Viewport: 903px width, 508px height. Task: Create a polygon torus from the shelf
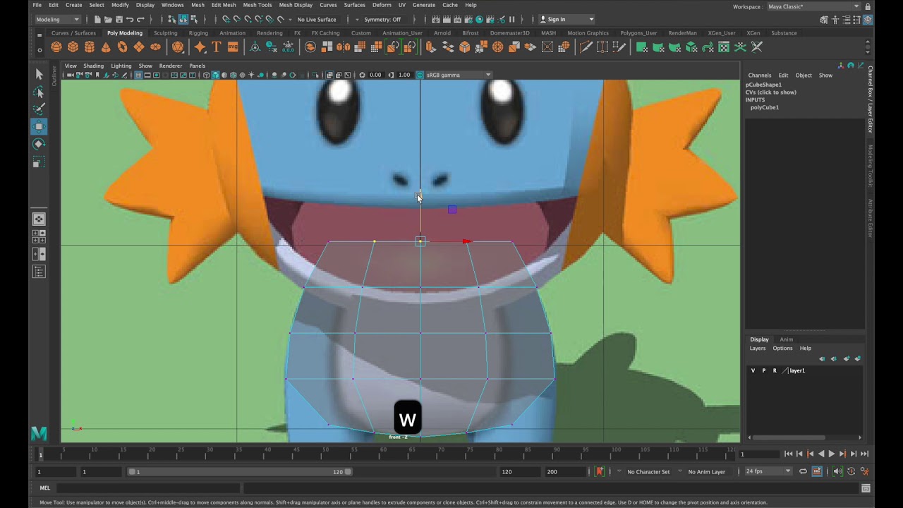point(123,47)
